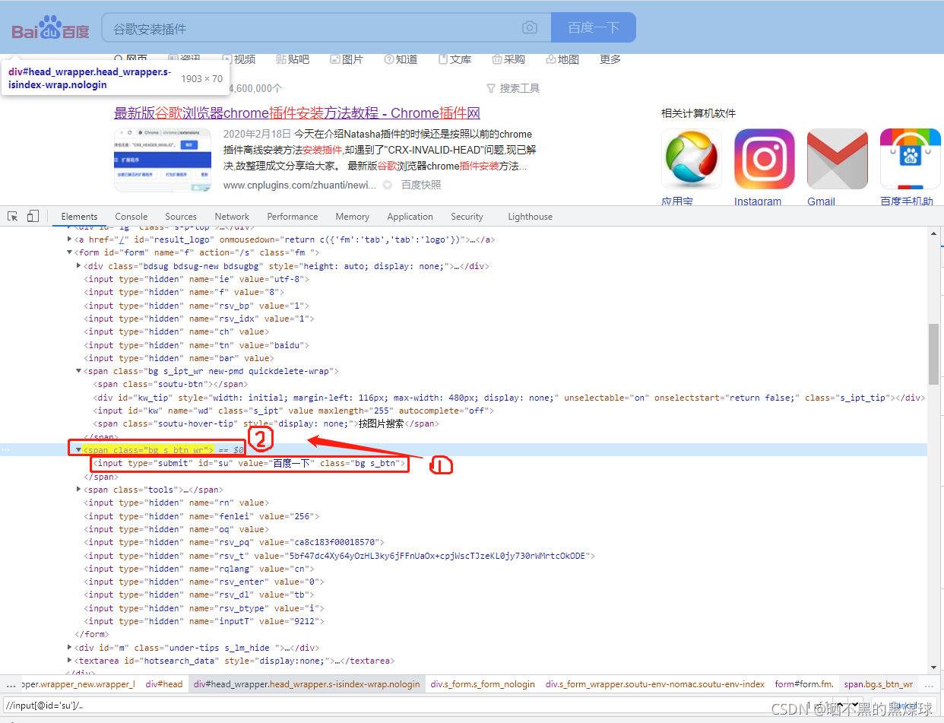Click the div#head_wrapper breadcrumb item
Viewport: 944px width, 723px height.
tap(306, 684)
